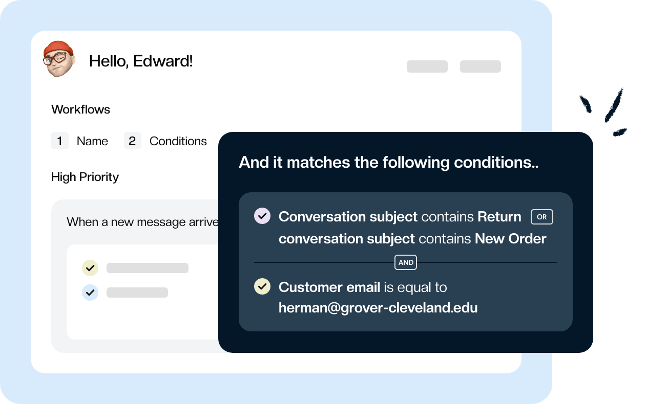Open the Workflows section heading

[80, 109]
